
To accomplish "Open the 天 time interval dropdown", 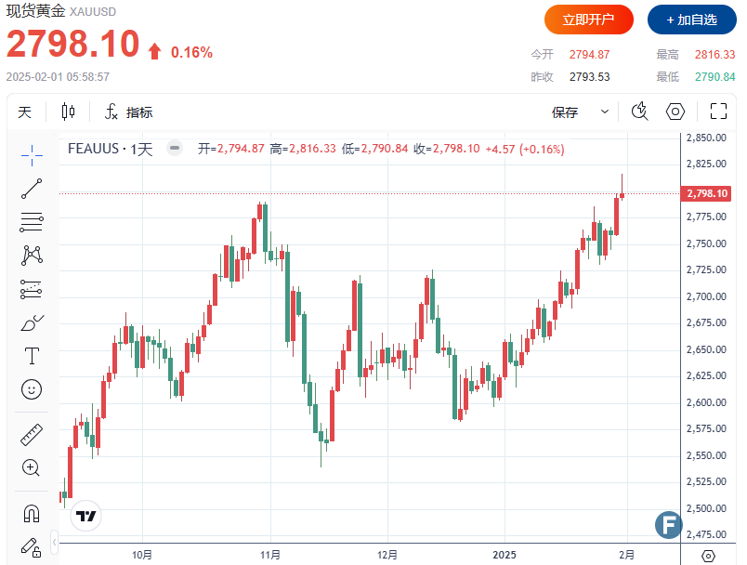I will [x=25, y=112].
